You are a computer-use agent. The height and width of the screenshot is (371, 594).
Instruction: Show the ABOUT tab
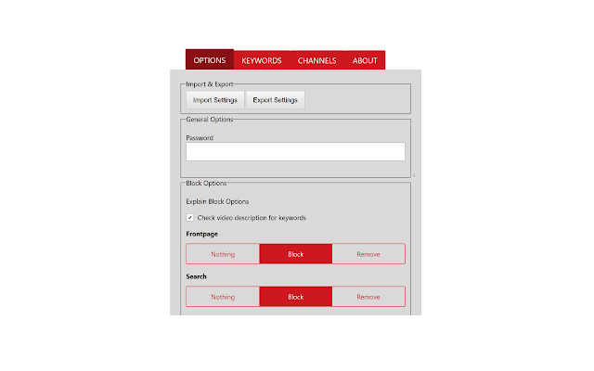(x=365, y=60)
